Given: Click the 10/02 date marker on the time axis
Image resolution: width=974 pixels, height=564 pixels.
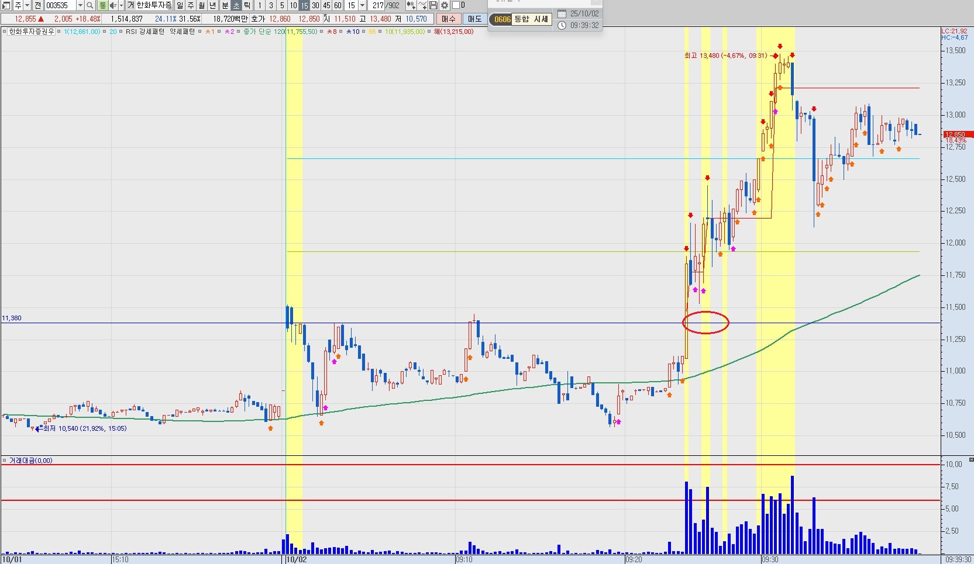Looking at the screenshot, I should point(297,559).
